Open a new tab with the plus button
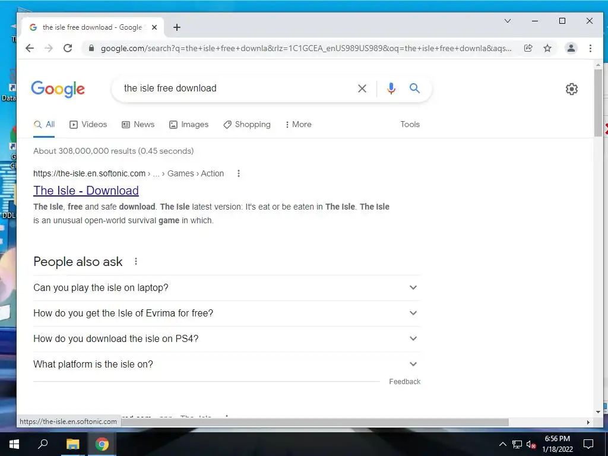 tap(177, 27)
